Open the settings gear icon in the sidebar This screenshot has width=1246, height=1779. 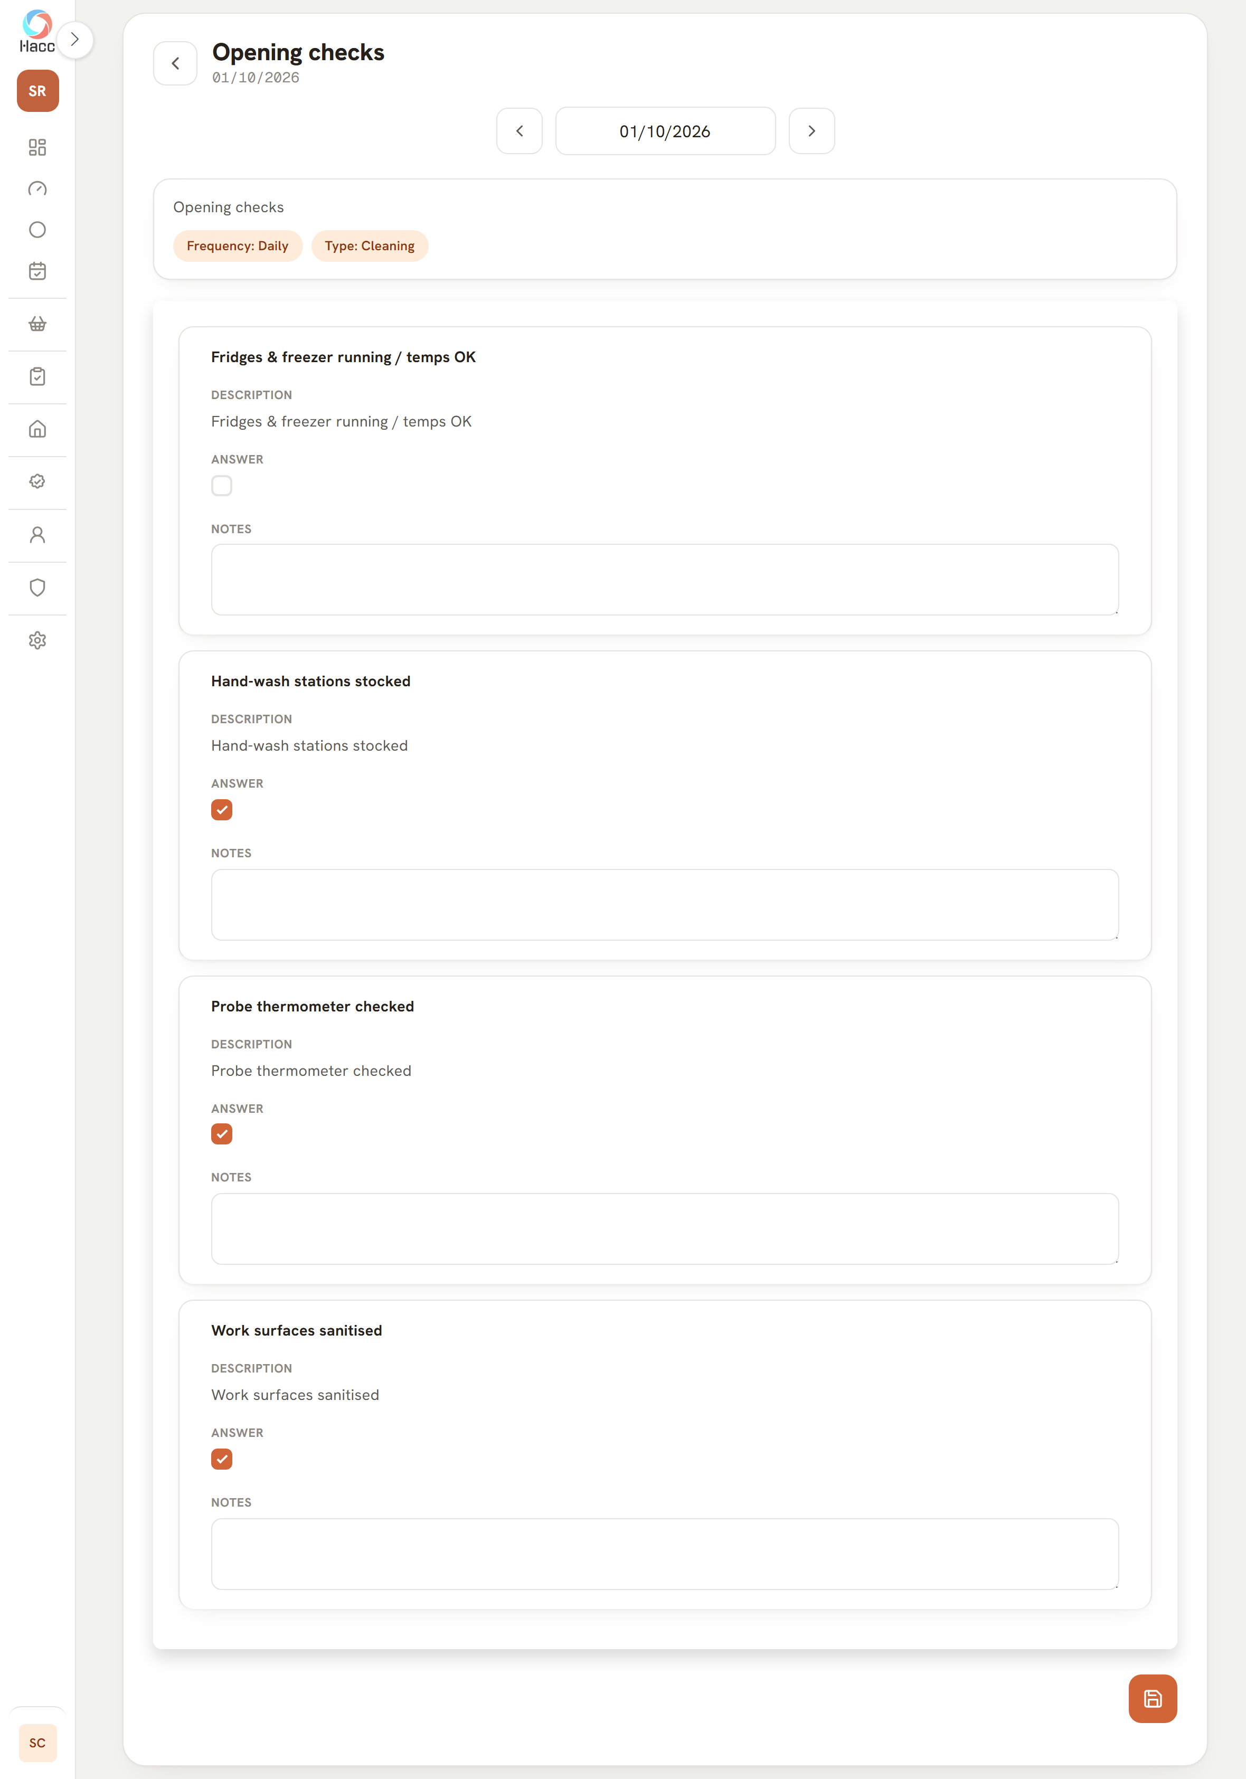coord(37,640)
